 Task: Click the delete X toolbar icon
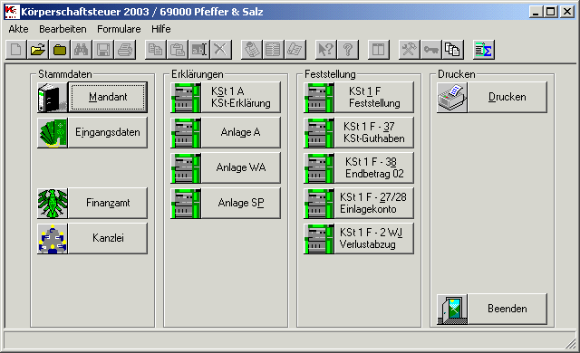[221, 50]
